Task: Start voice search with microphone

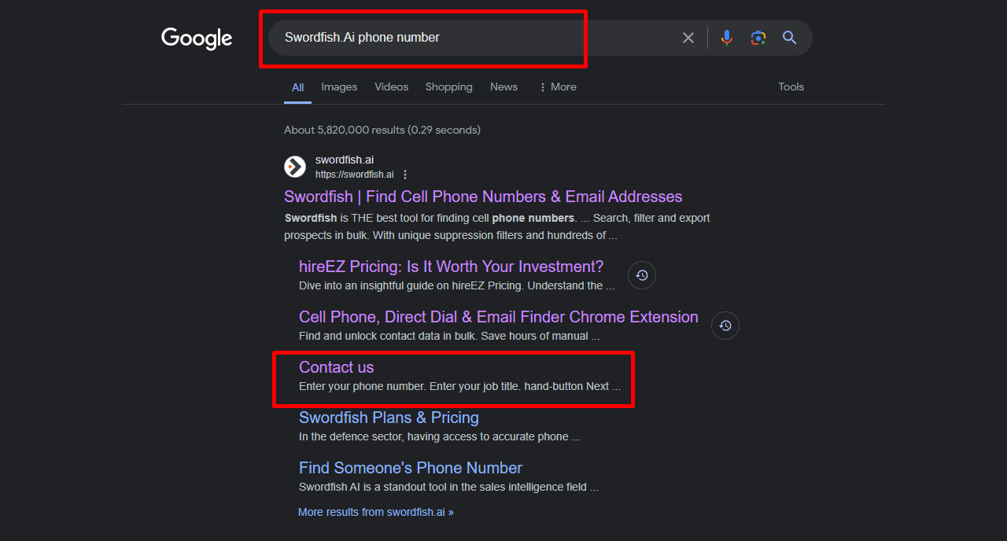Action: (727, 38)
